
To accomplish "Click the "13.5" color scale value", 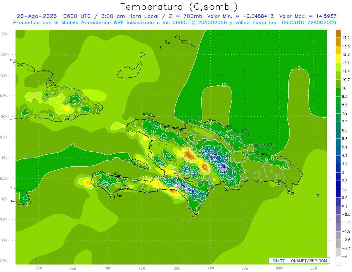I will [346, 46].
